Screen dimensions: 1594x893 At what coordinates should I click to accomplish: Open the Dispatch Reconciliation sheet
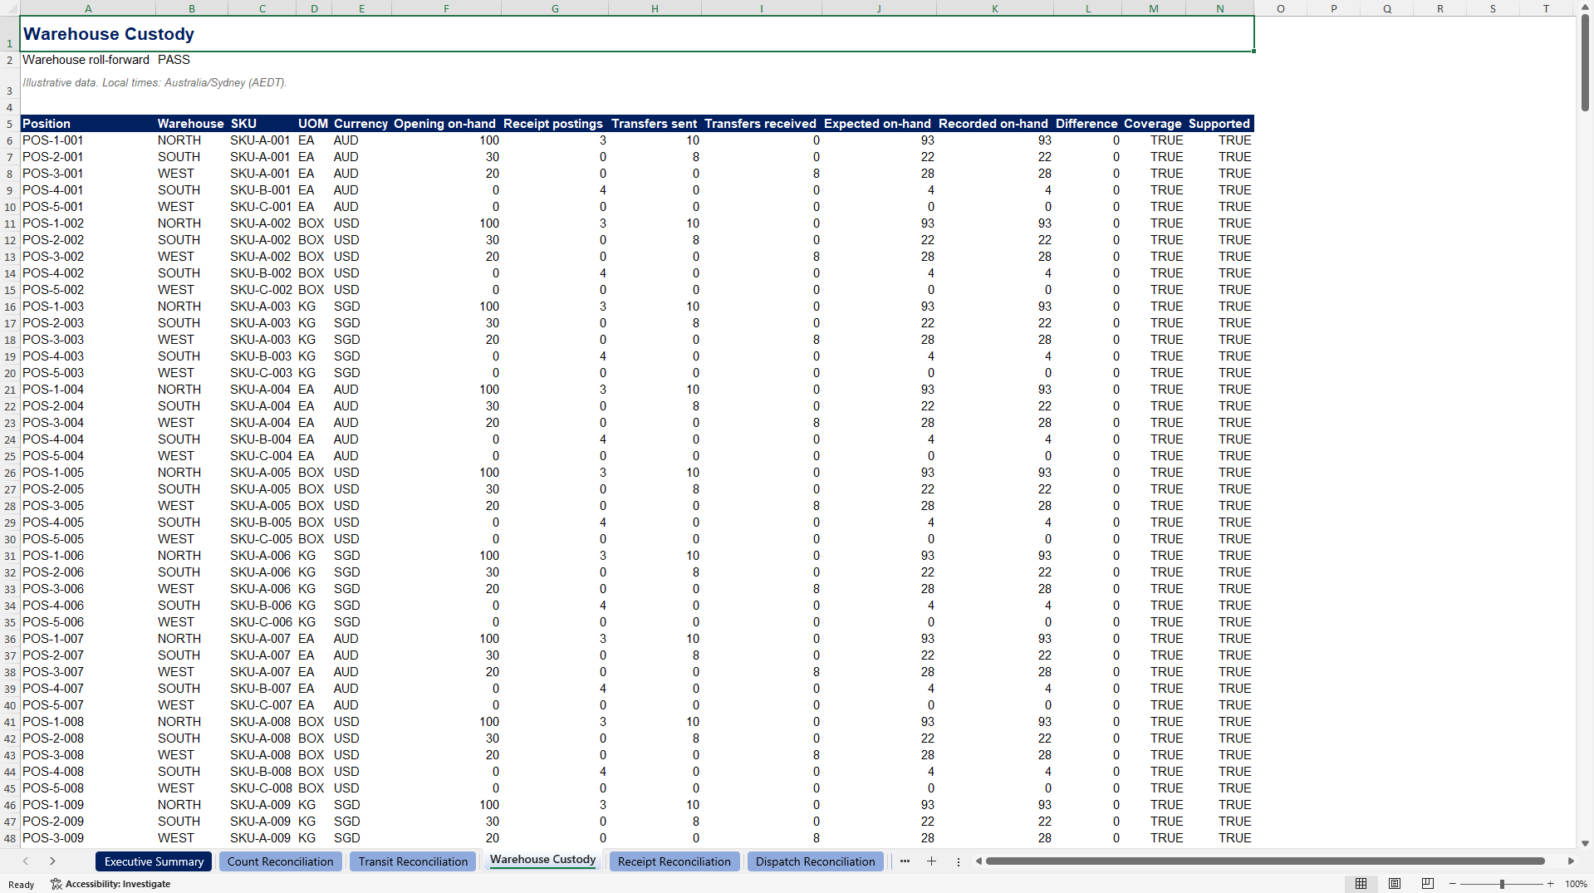tap(815, 861)
